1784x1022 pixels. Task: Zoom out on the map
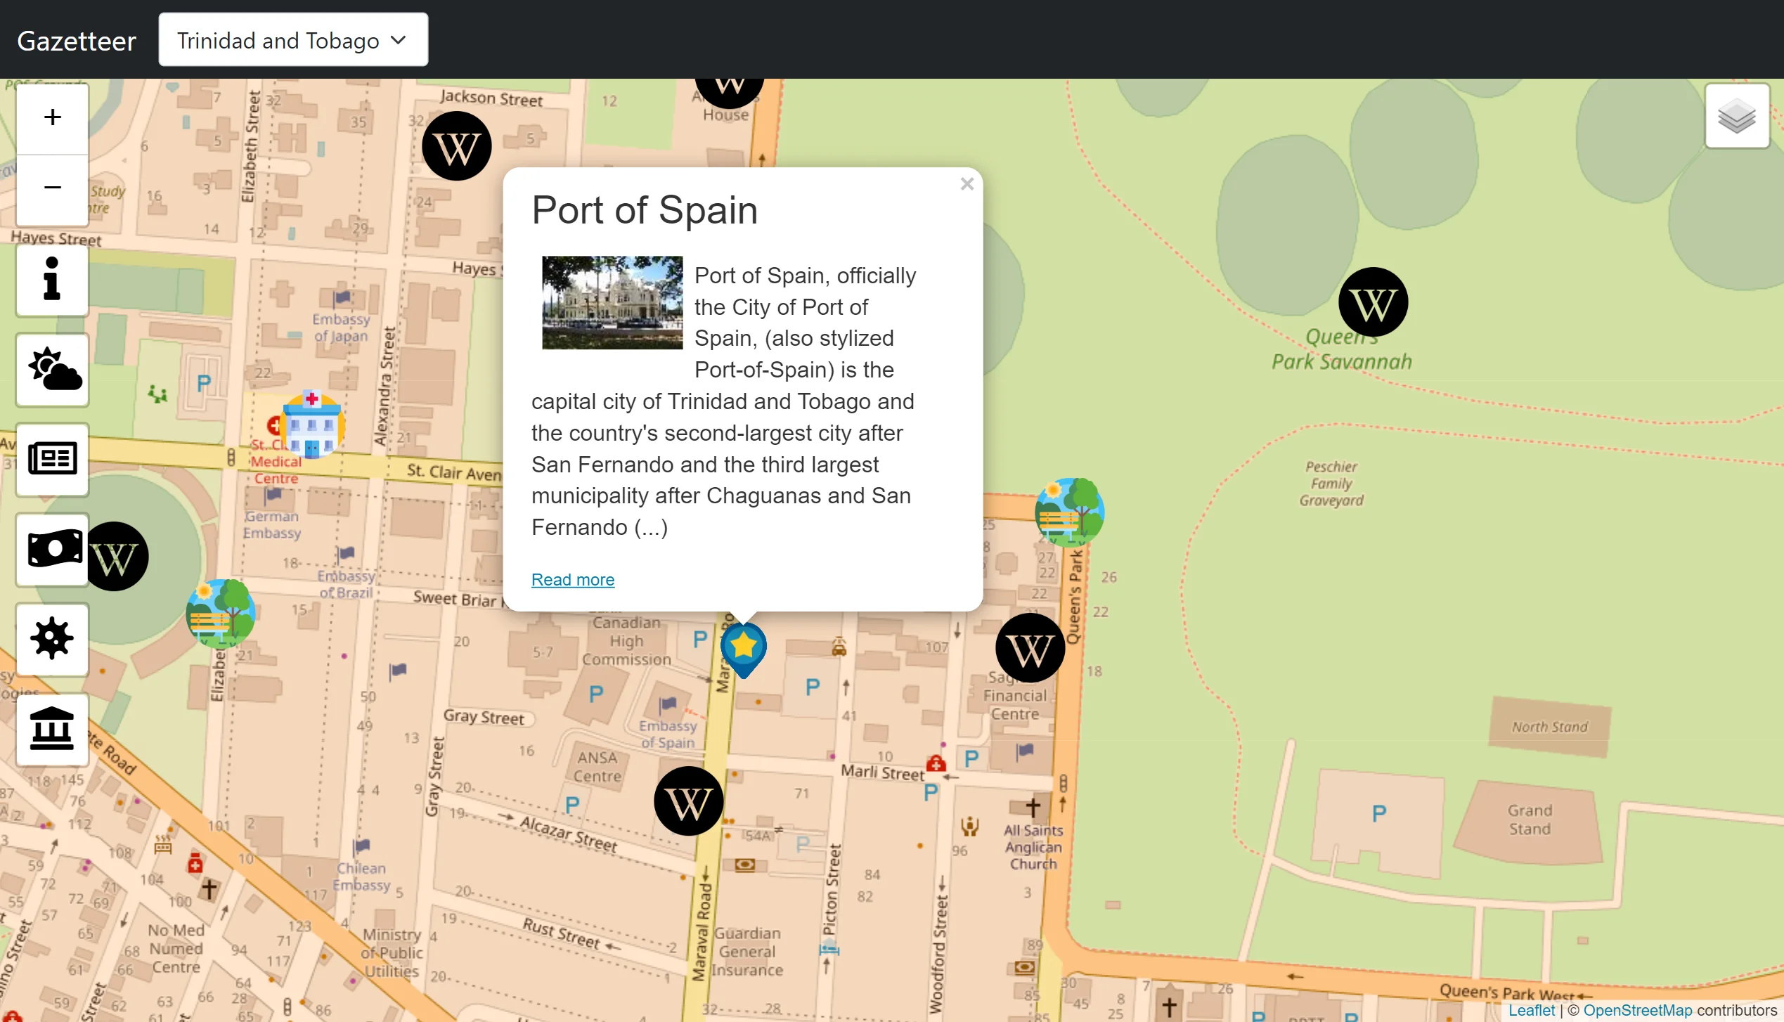pos(51,187)
